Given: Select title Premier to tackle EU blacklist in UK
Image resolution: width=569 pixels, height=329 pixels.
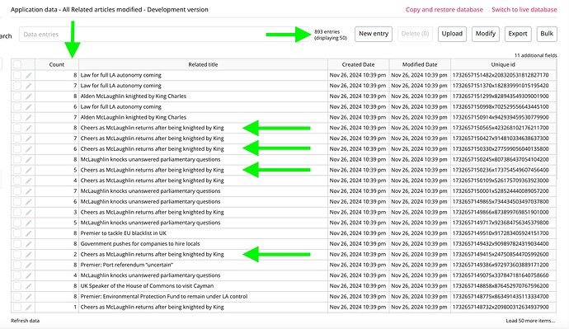Looking at the screenshot, I should (x=124, y=233).
